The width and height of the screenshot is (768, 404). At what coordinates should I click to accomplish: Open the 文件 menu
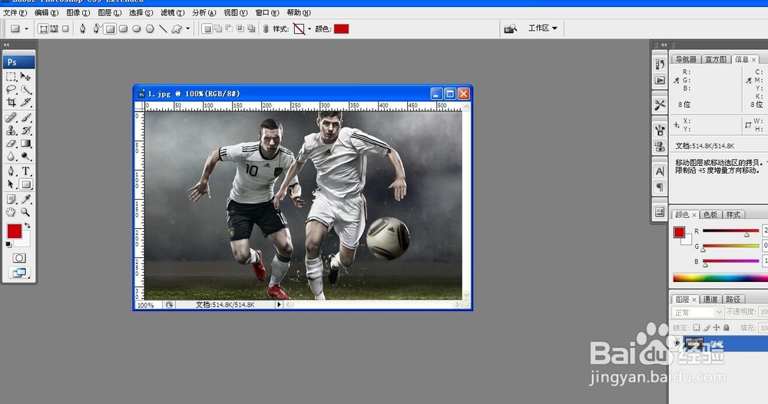(x=15, y=13)
